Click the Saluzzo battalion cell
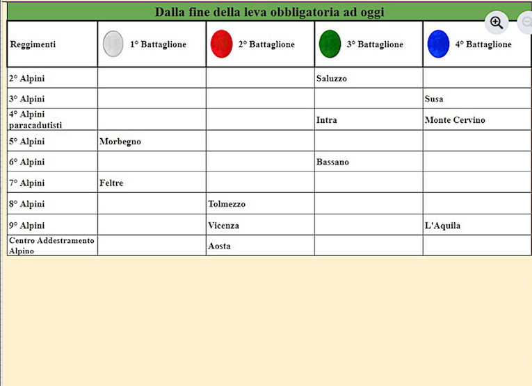532x386 pixels. click(x=332, y=78)
